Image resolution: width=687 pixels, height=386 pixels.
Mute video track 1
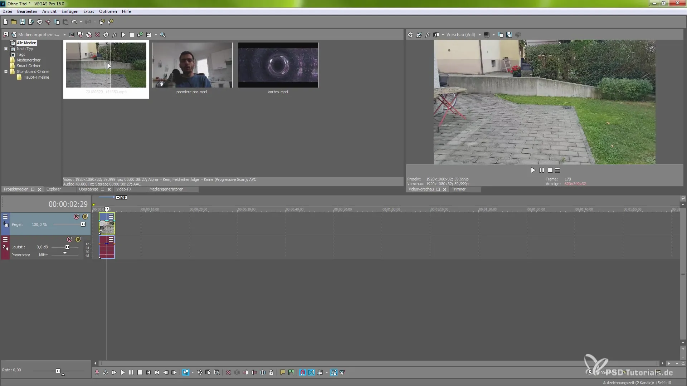coord(77,217)
